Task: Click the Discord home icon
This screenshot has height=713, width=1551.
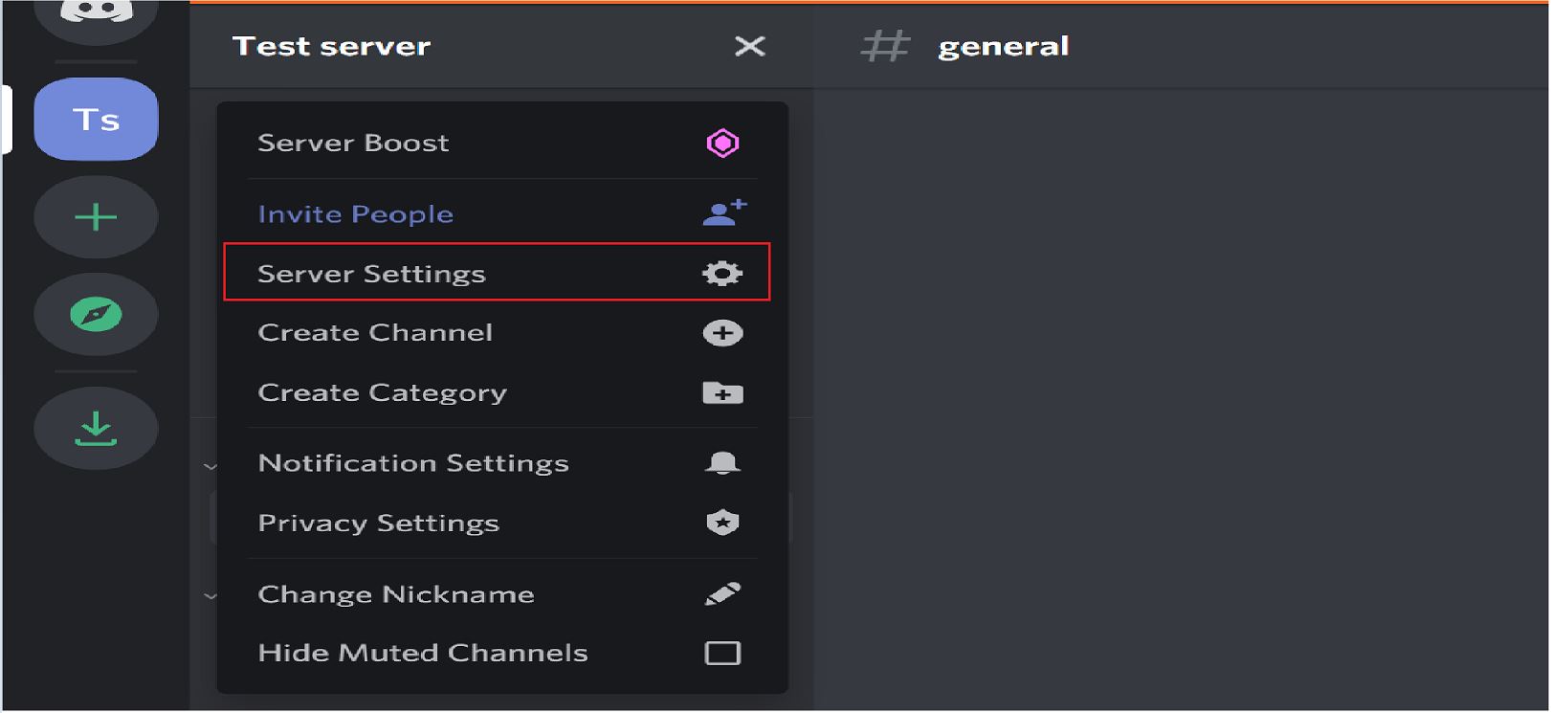Action: (x=96, y=17)
